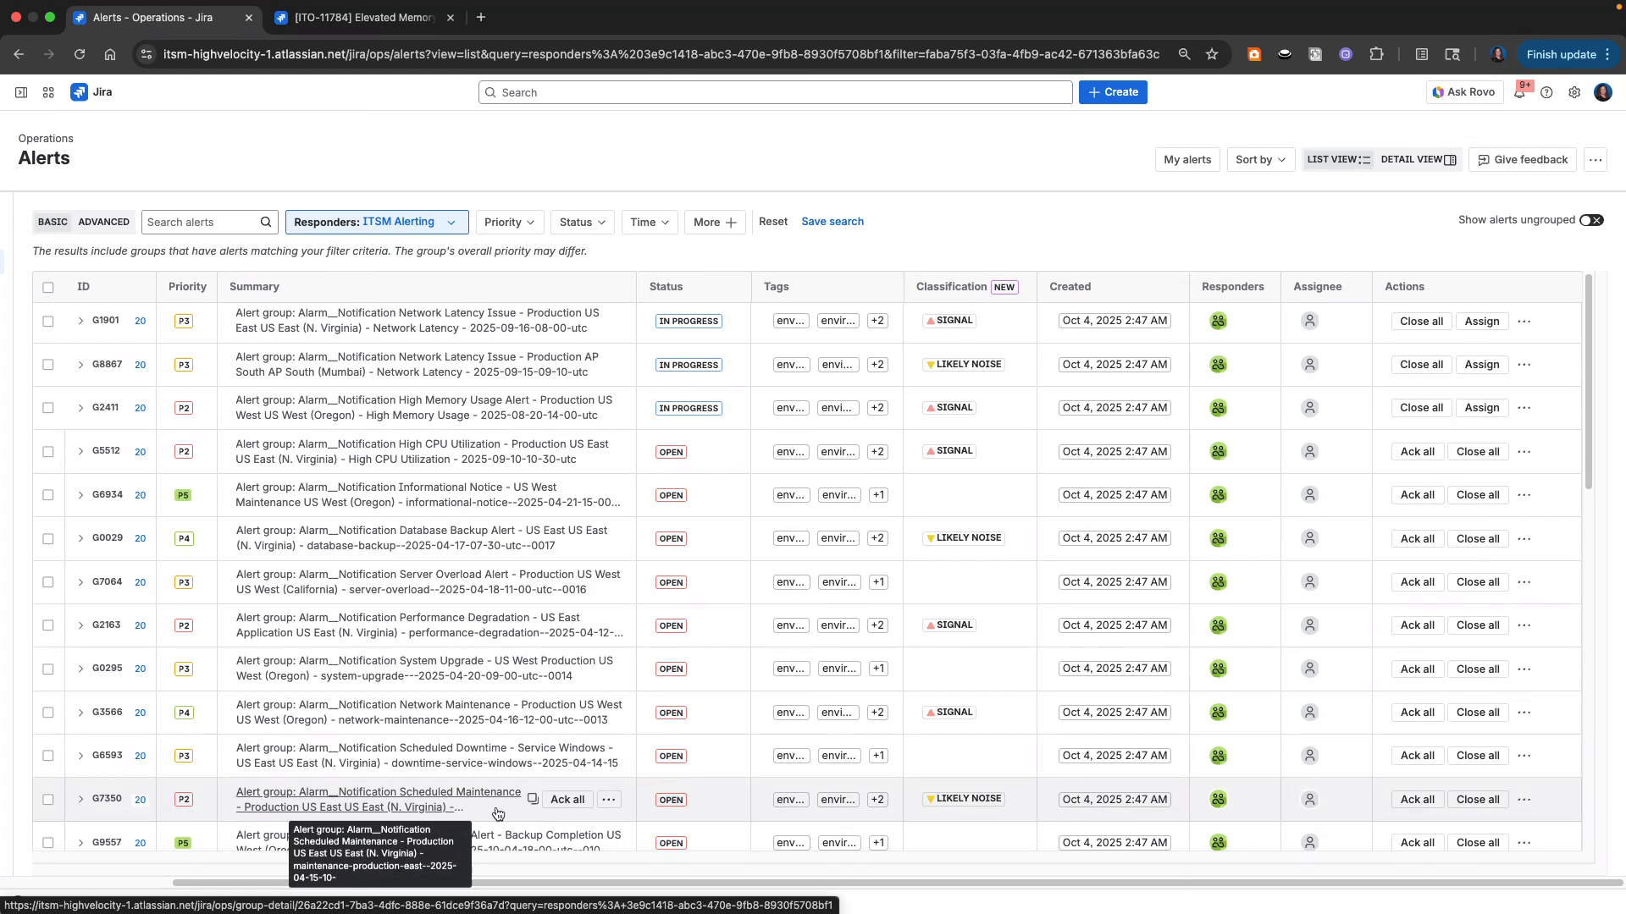Image resolution: width=1626 pixels, height=914 pixels.
Task: Open the help icon
Action: 1547,92
